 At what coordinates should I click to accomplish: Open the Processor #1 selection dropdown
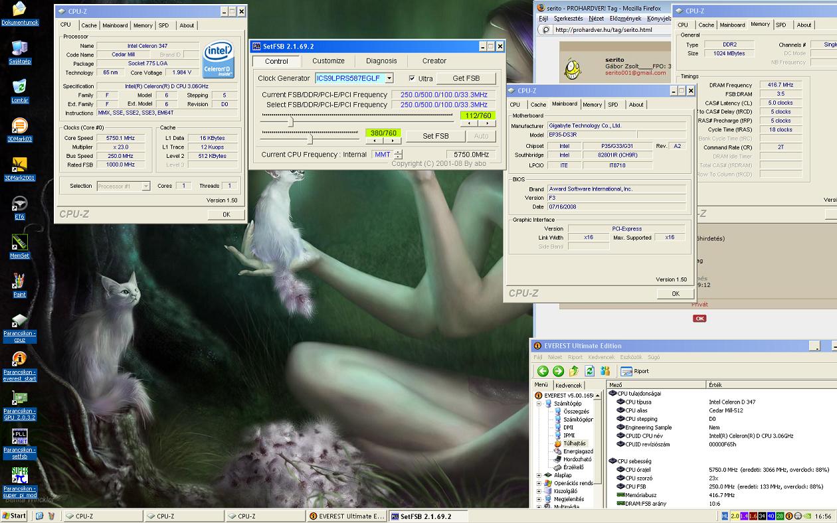pos(145,187)
